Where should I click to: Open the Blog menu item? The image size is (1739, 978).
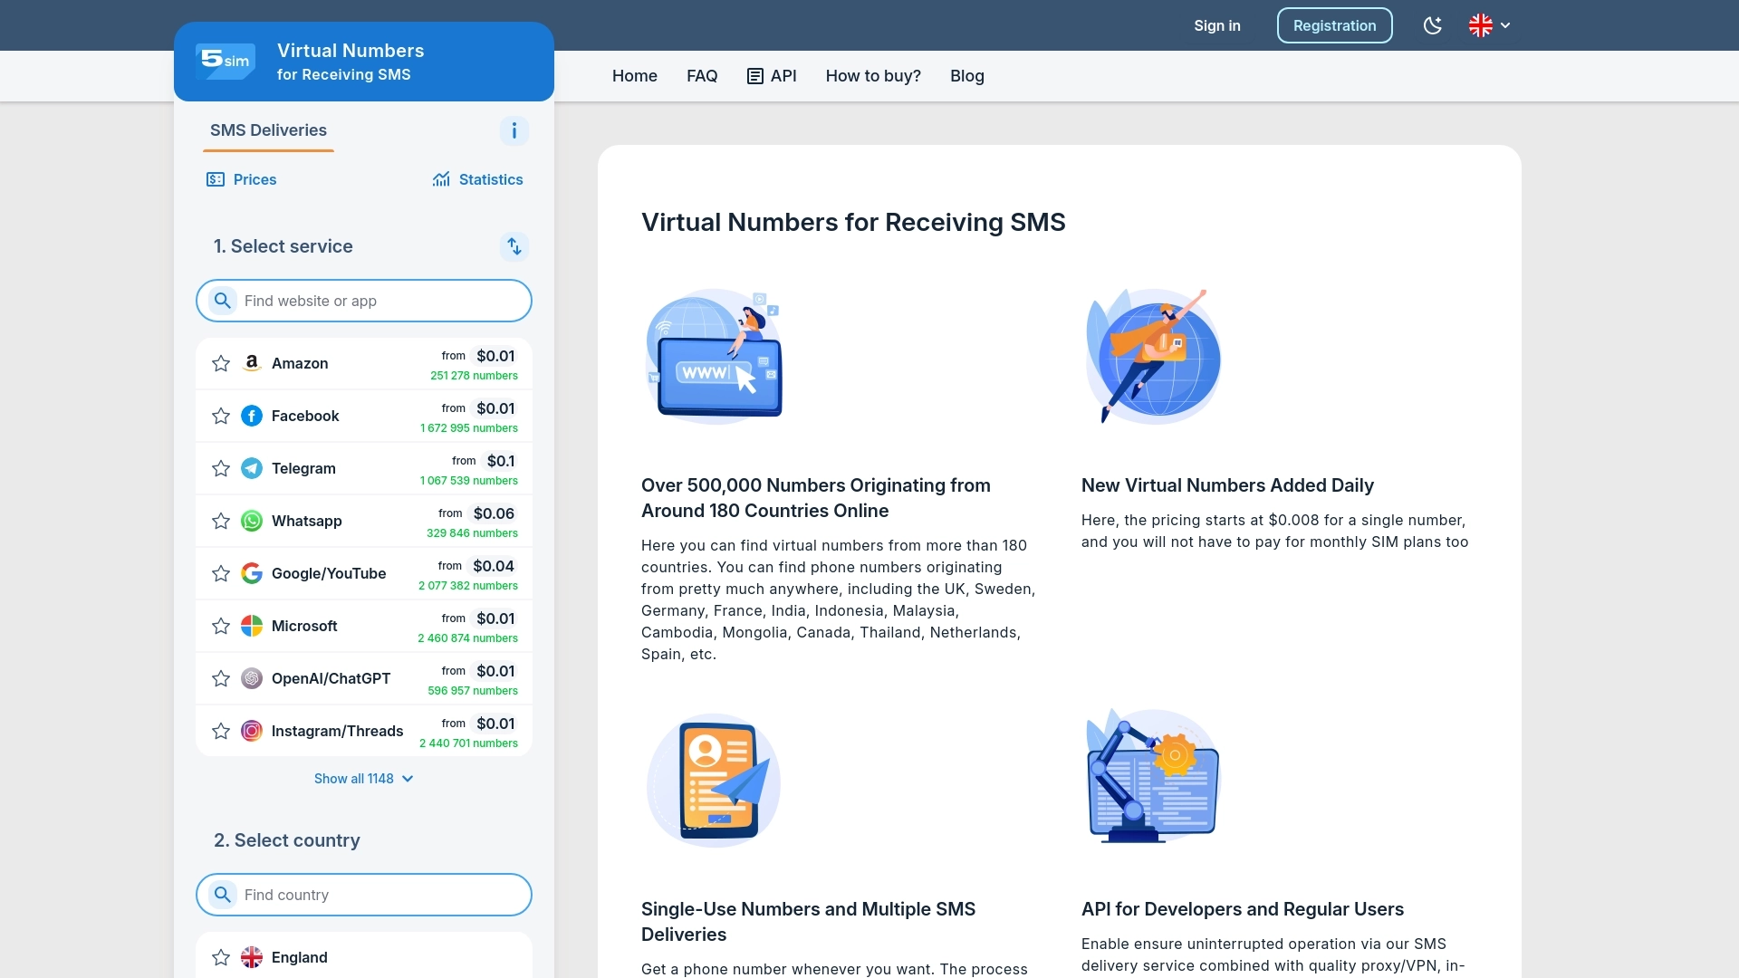[x=967, y=76]
